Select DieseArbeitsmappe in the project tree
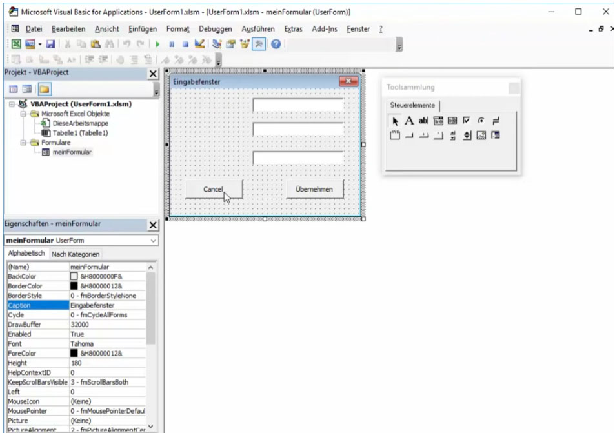The image size is (615, 433). [81, 123]
